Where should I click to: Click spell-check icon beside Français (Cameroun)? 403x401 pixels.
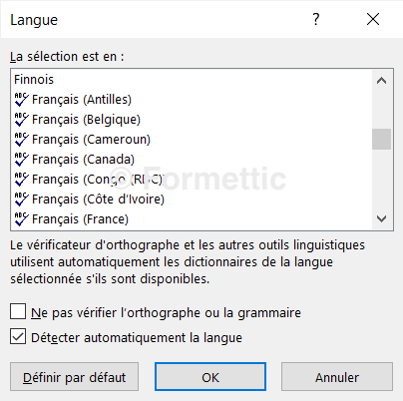[x=21, y=140]
